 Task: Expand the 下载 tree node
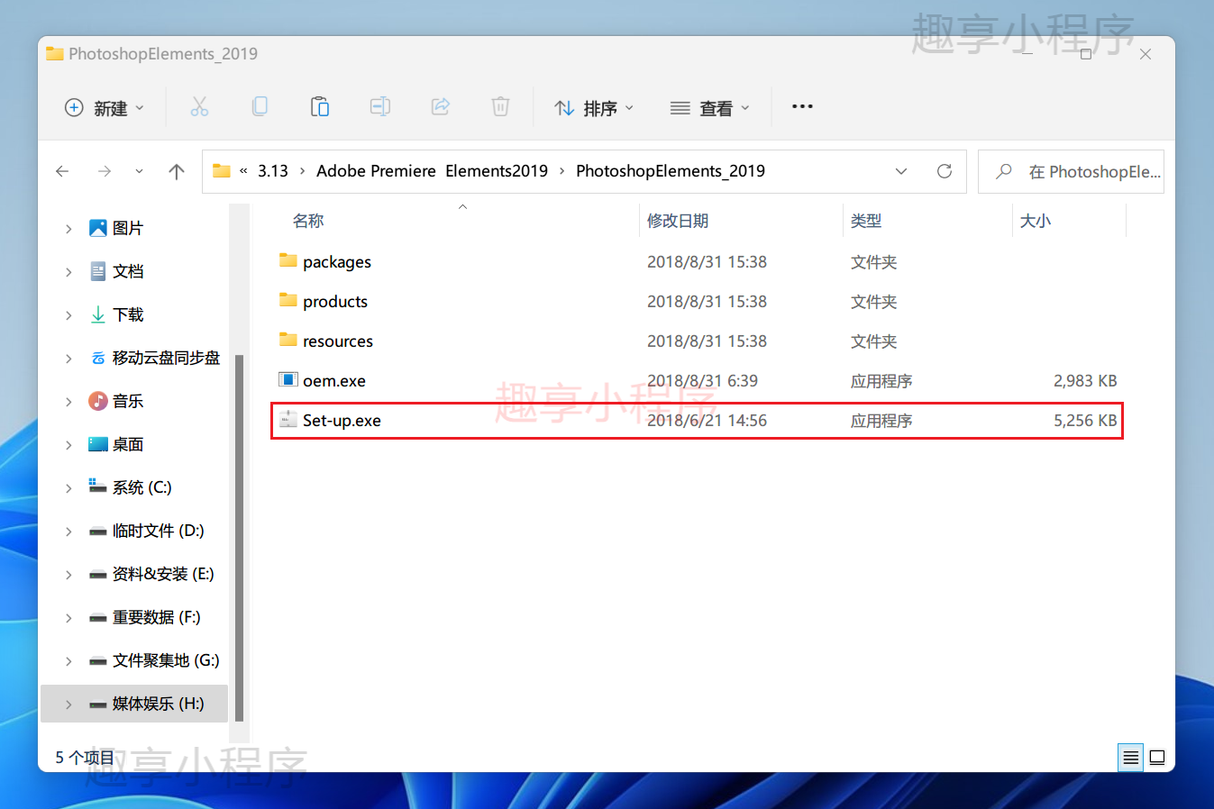pos(68,315)
